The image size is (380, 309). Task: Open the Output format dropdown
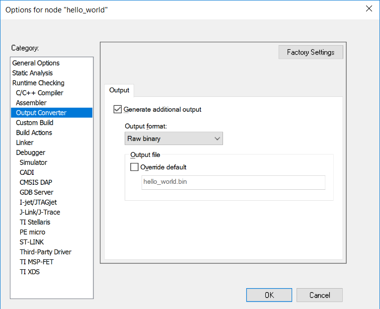pyautogui.click(x=173, y=139)
